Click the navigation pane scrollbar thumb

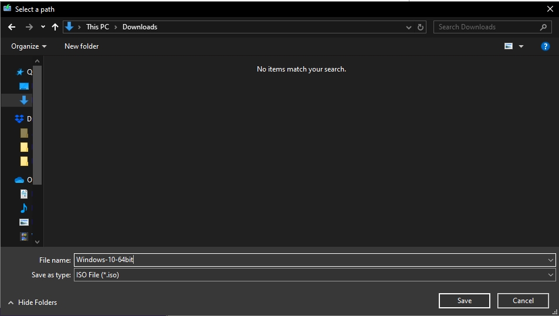click(37, 125)
